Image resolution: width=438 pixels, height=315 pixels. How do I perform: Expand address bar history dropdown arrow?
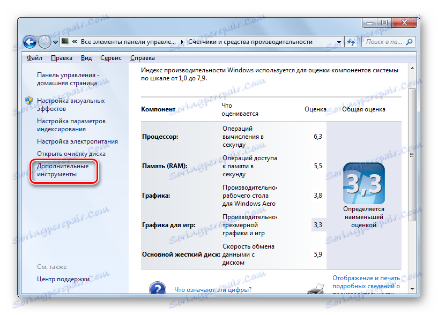[339, 42]
